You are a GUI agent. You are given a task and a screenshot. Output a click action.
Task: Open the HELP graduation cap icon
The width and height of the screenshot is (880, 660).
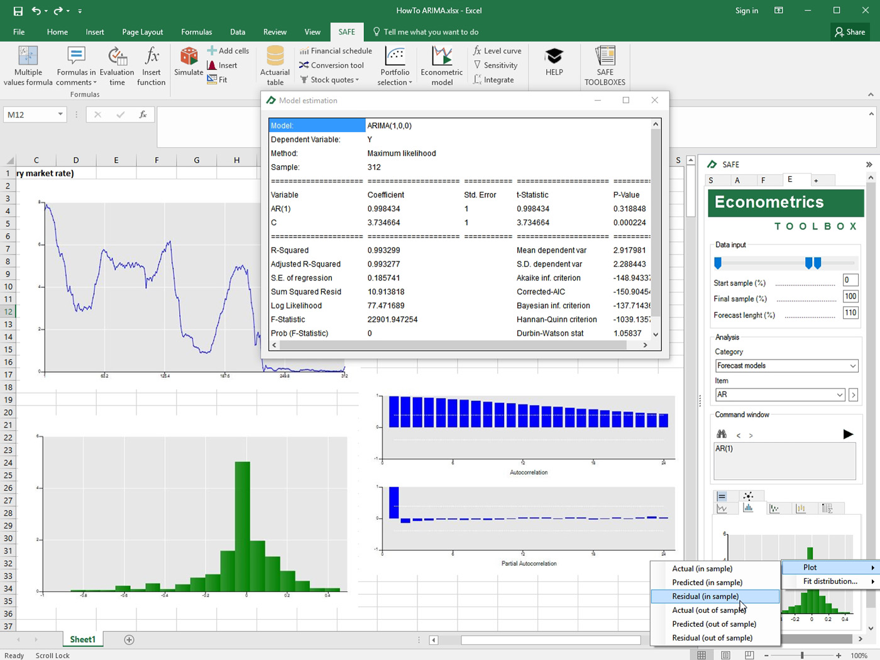[x=554, y=56]
